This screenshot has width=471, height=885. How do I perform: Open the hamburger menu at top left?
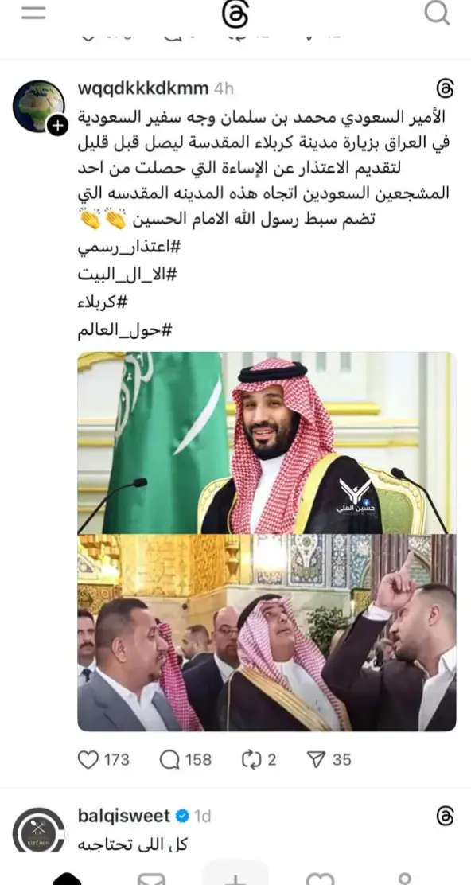point(33,13)
